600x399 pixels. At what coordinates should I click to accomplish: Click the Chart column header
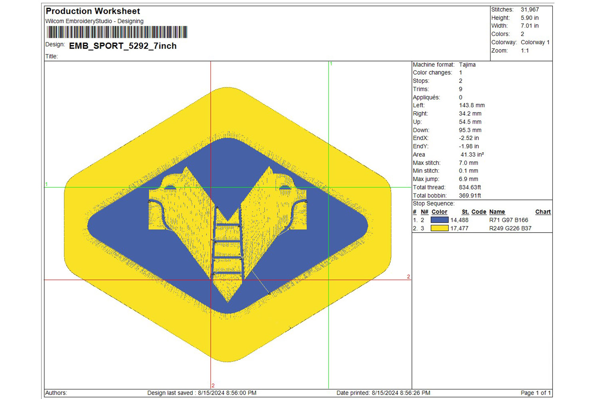[543, 212]
